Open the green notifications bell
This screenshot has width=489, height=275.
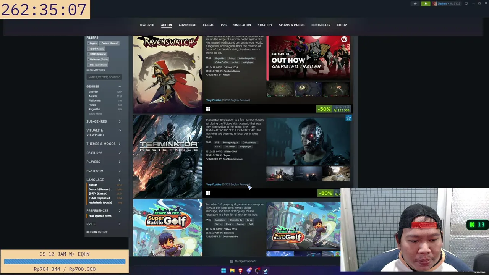point(426,3)
